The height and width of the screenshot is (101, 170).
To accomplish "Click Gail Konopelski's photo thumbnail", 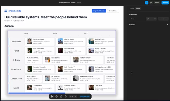I will [29, 50].
